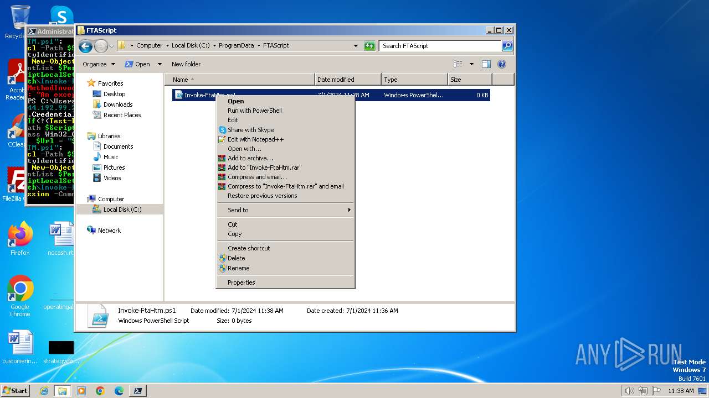The height and width of the screenshot is (398, 709).
Task: Click the Search FTAScript input field
Action: pos(440,46)
